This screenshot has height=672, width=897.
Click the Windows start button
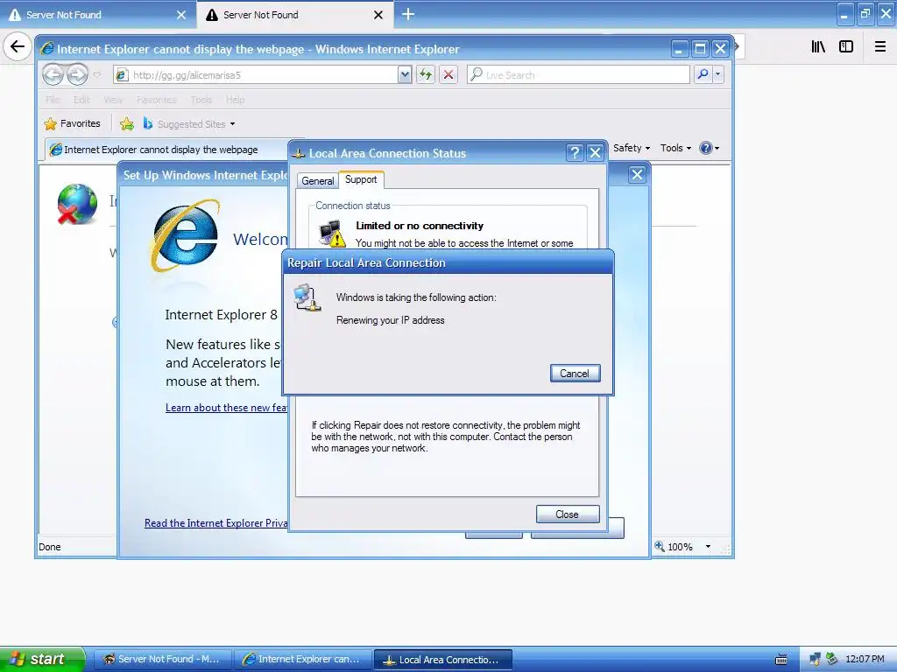(42, 659)
